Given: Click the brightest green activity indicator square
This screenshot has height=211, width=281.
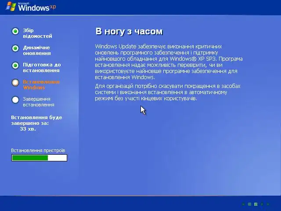Looking at the screenshot, I should pos(256,204).
